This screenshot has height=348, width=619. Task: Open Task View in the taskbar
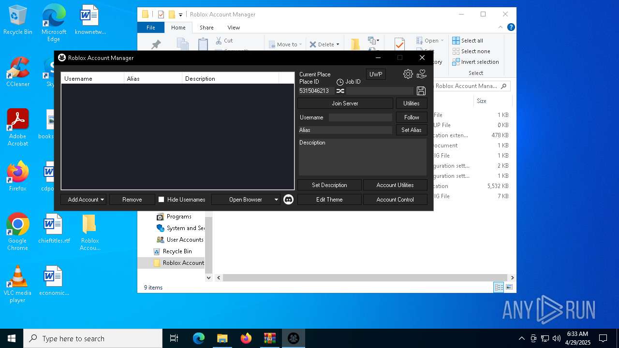click(x=174, y=338)
